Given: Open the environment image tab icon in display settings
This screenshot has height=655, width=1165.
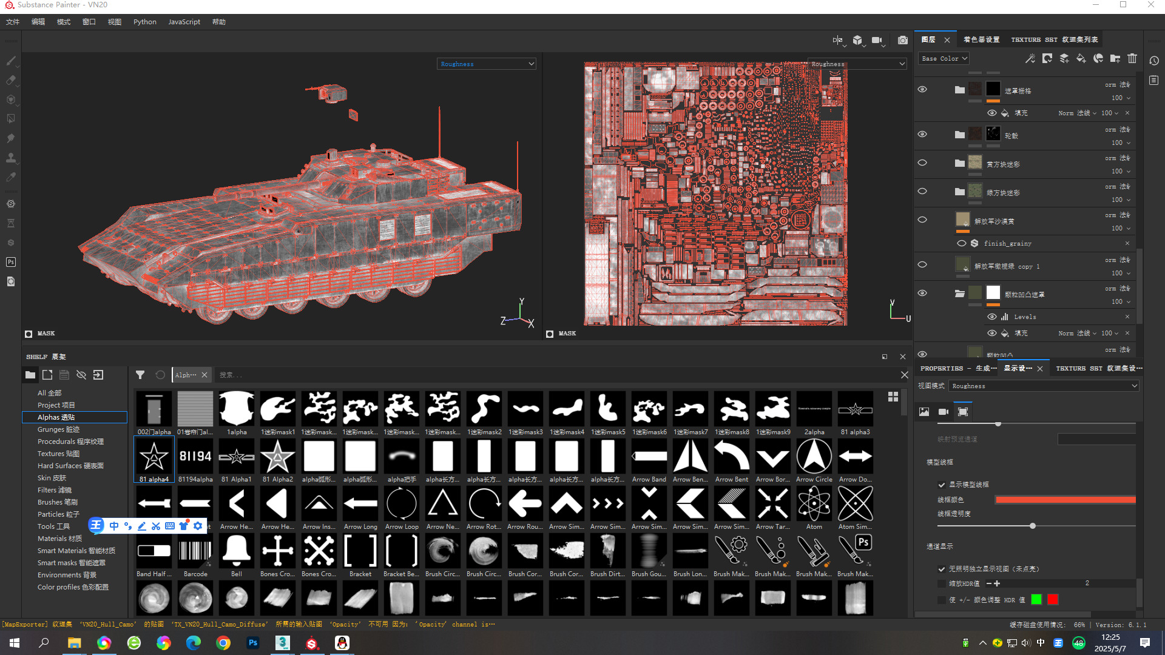Looking at the screenshot, I should tap(924, 412).
